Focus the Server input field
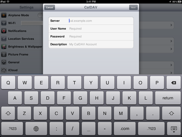Viewport: 182px width, 137px height. tap(91, 21)
